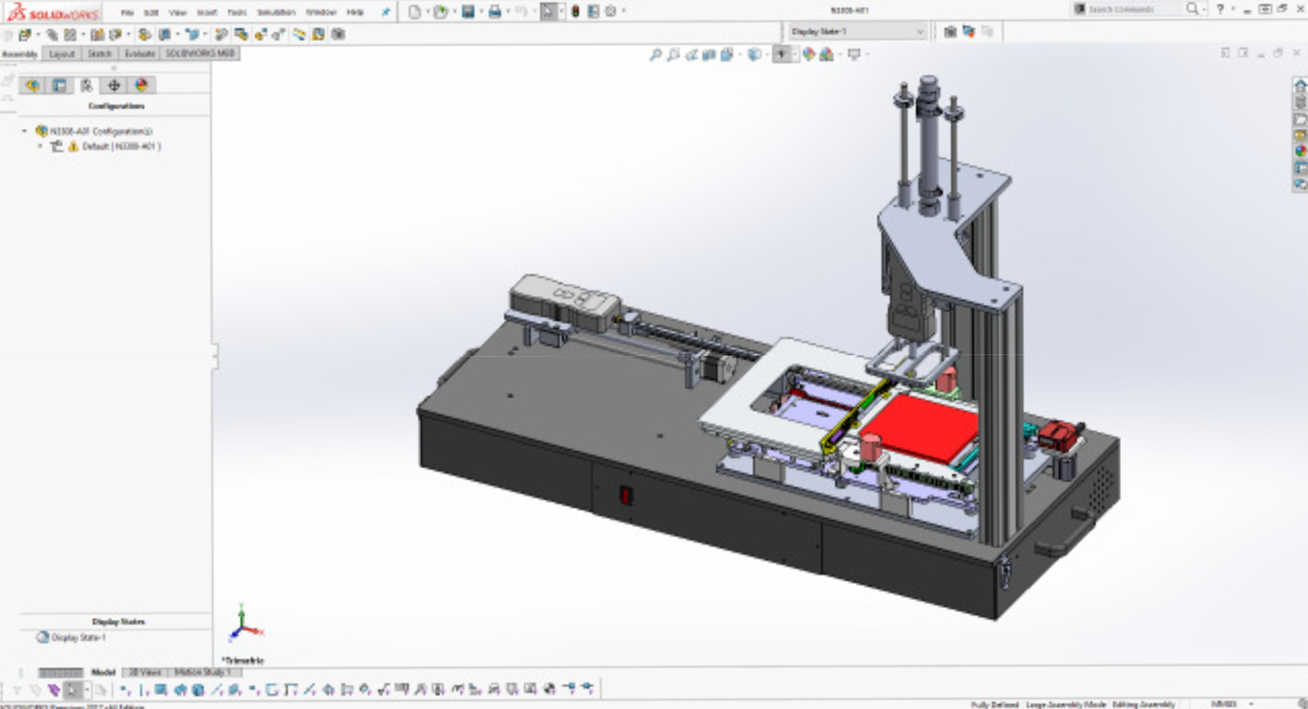Click in the Search Commands field

(1135, 9)
